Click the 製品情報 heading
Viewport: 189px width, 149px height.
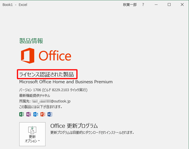coord(31,41)
